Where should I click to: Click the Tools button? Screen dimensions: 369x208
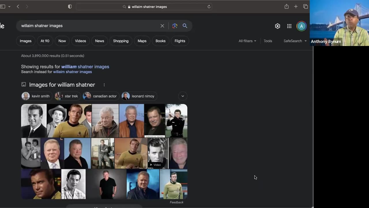click(268, 41)
